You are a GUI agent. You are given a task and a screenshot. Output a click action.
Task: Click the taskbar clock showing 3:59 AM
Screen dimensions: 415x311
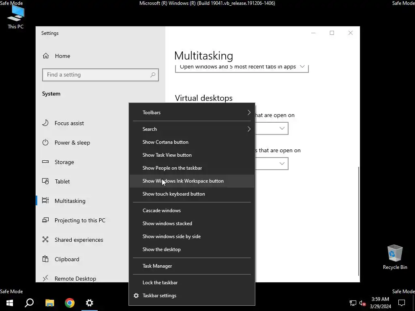[x=380, y=303]
